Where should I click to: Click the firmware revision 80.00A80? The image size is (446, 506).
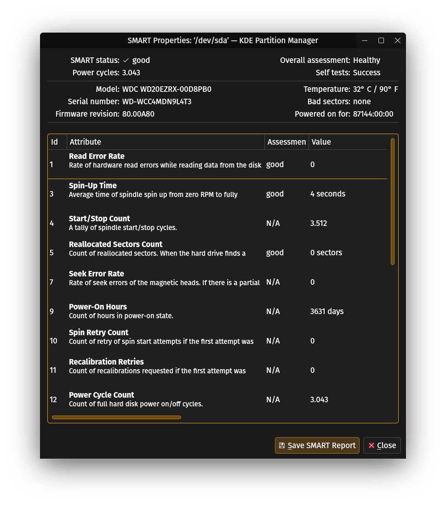tap(138, 114)
